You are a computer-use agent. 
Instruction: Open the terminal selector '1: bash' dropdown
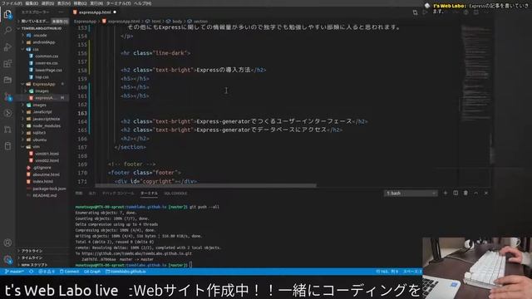(411, 194)
